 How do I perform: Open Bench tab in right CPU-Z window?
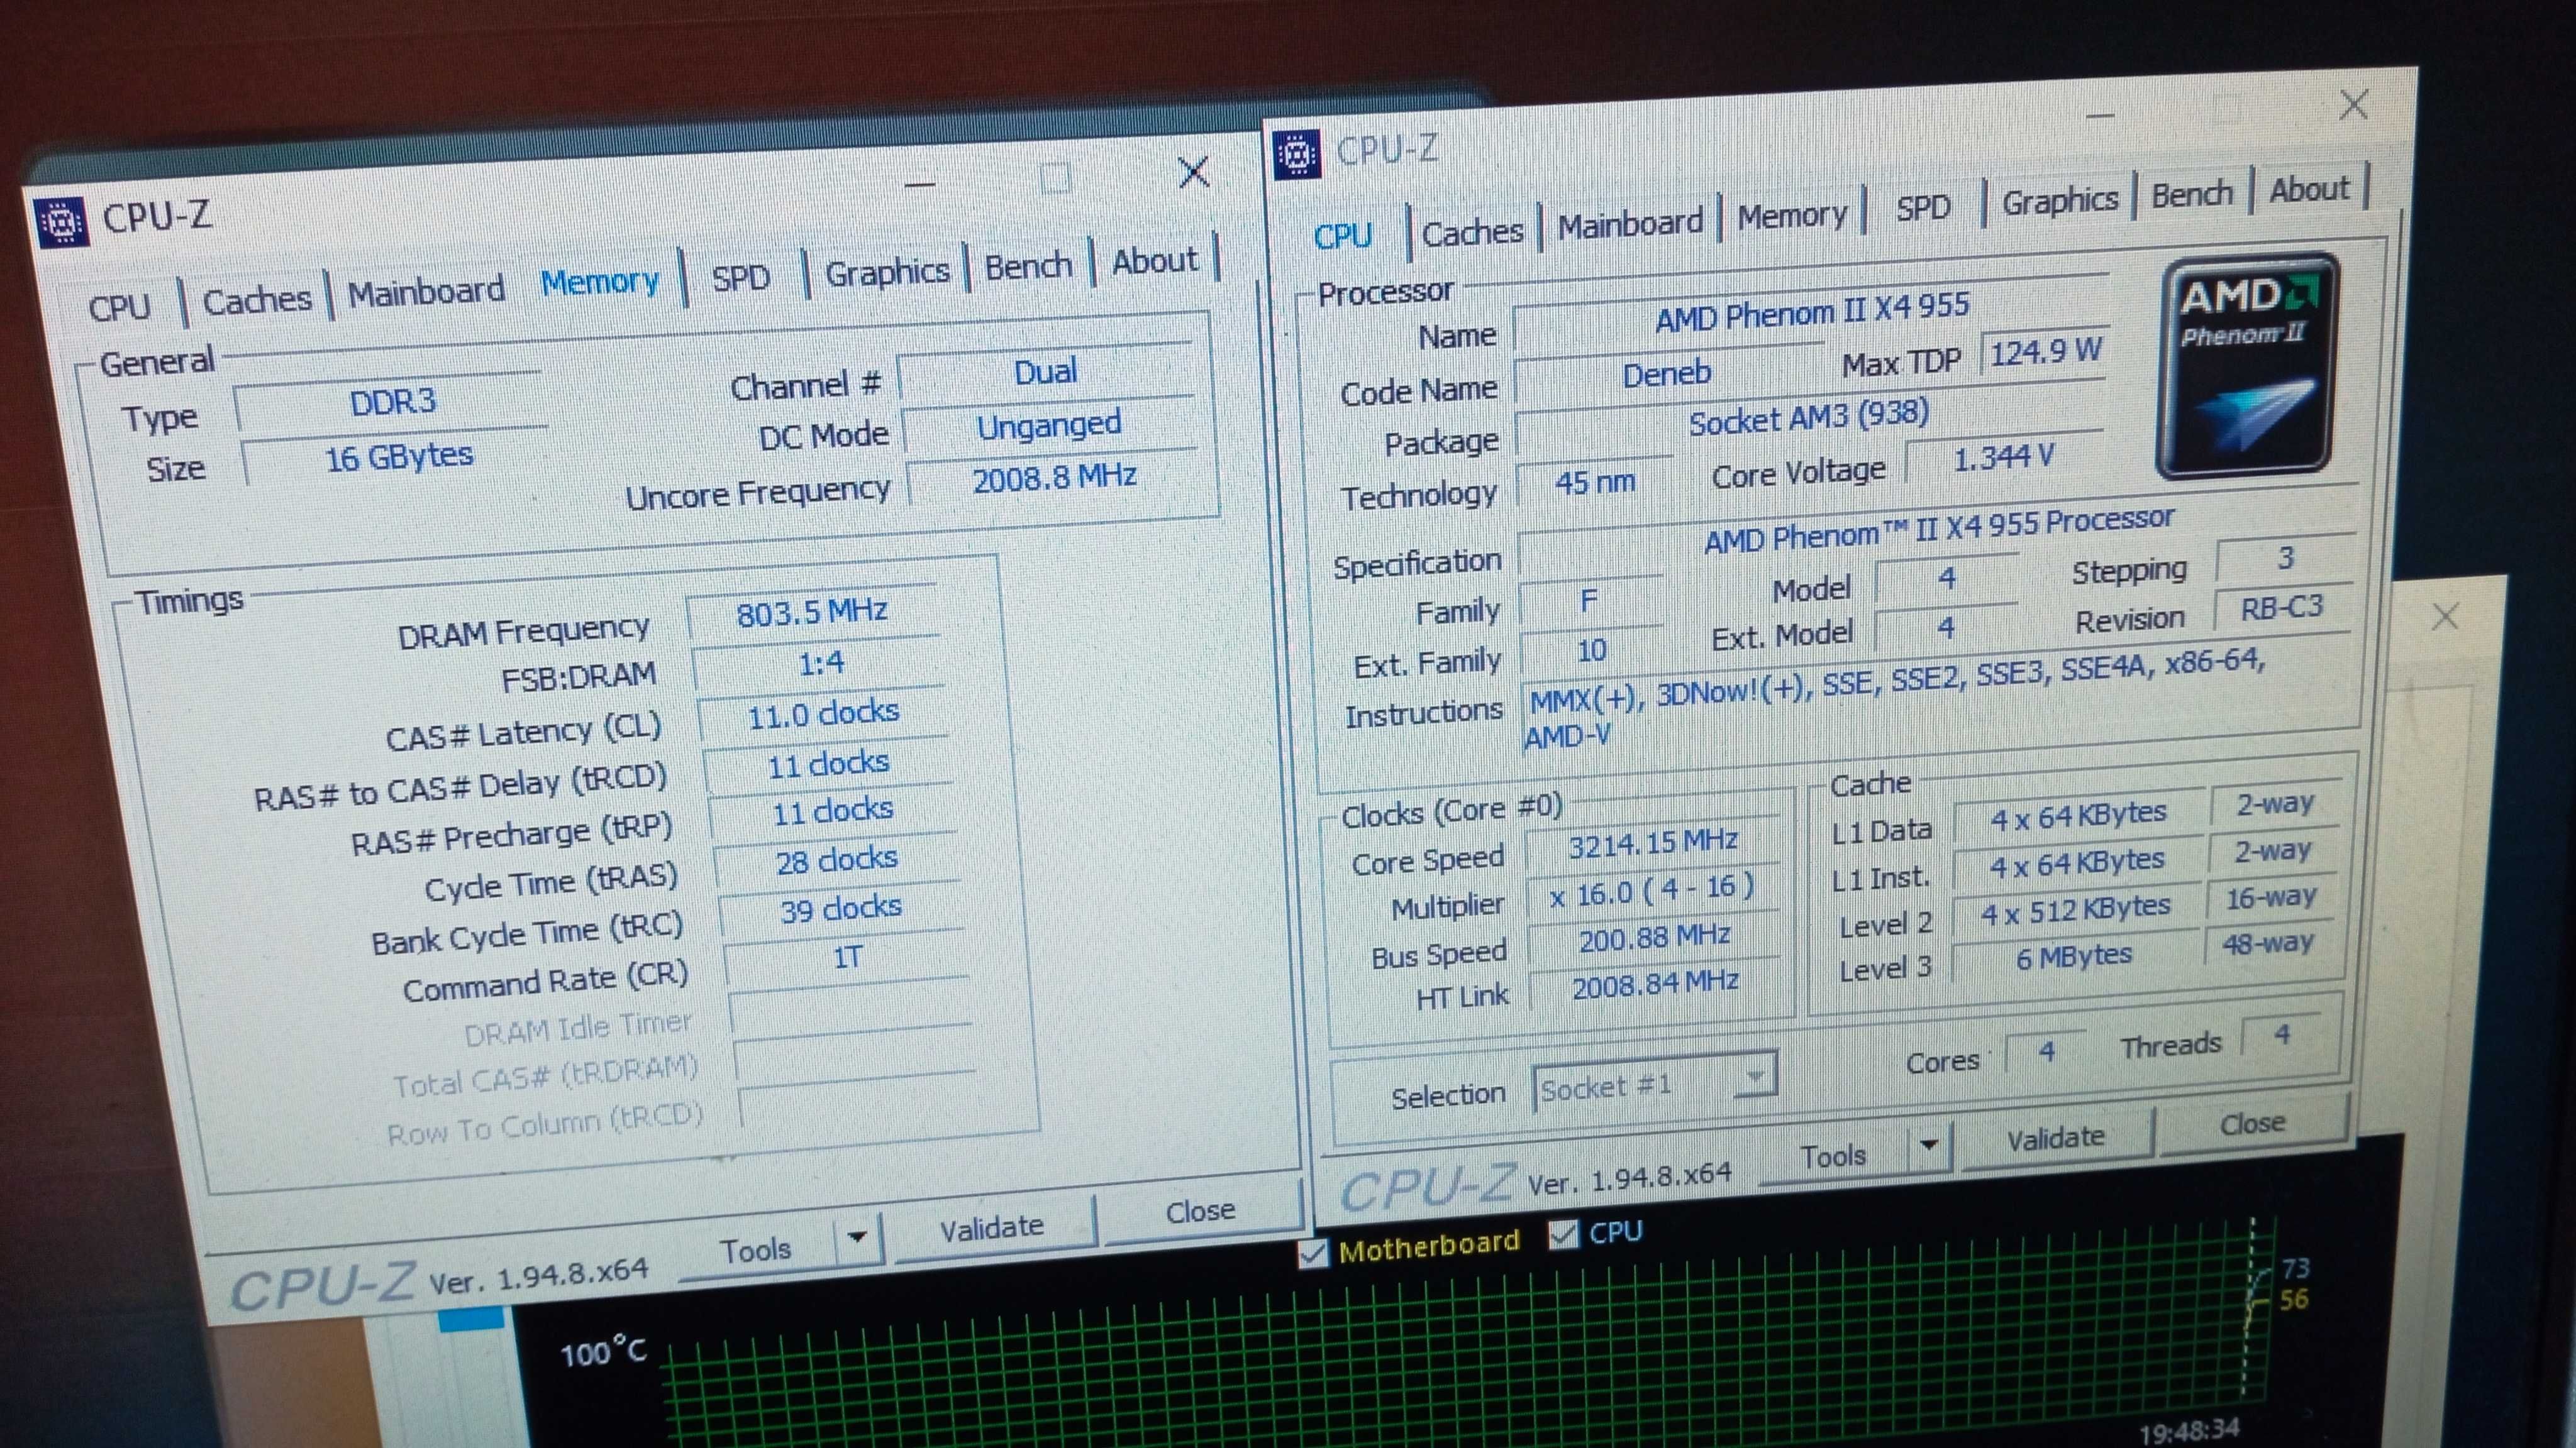(x=2193, y=195)
